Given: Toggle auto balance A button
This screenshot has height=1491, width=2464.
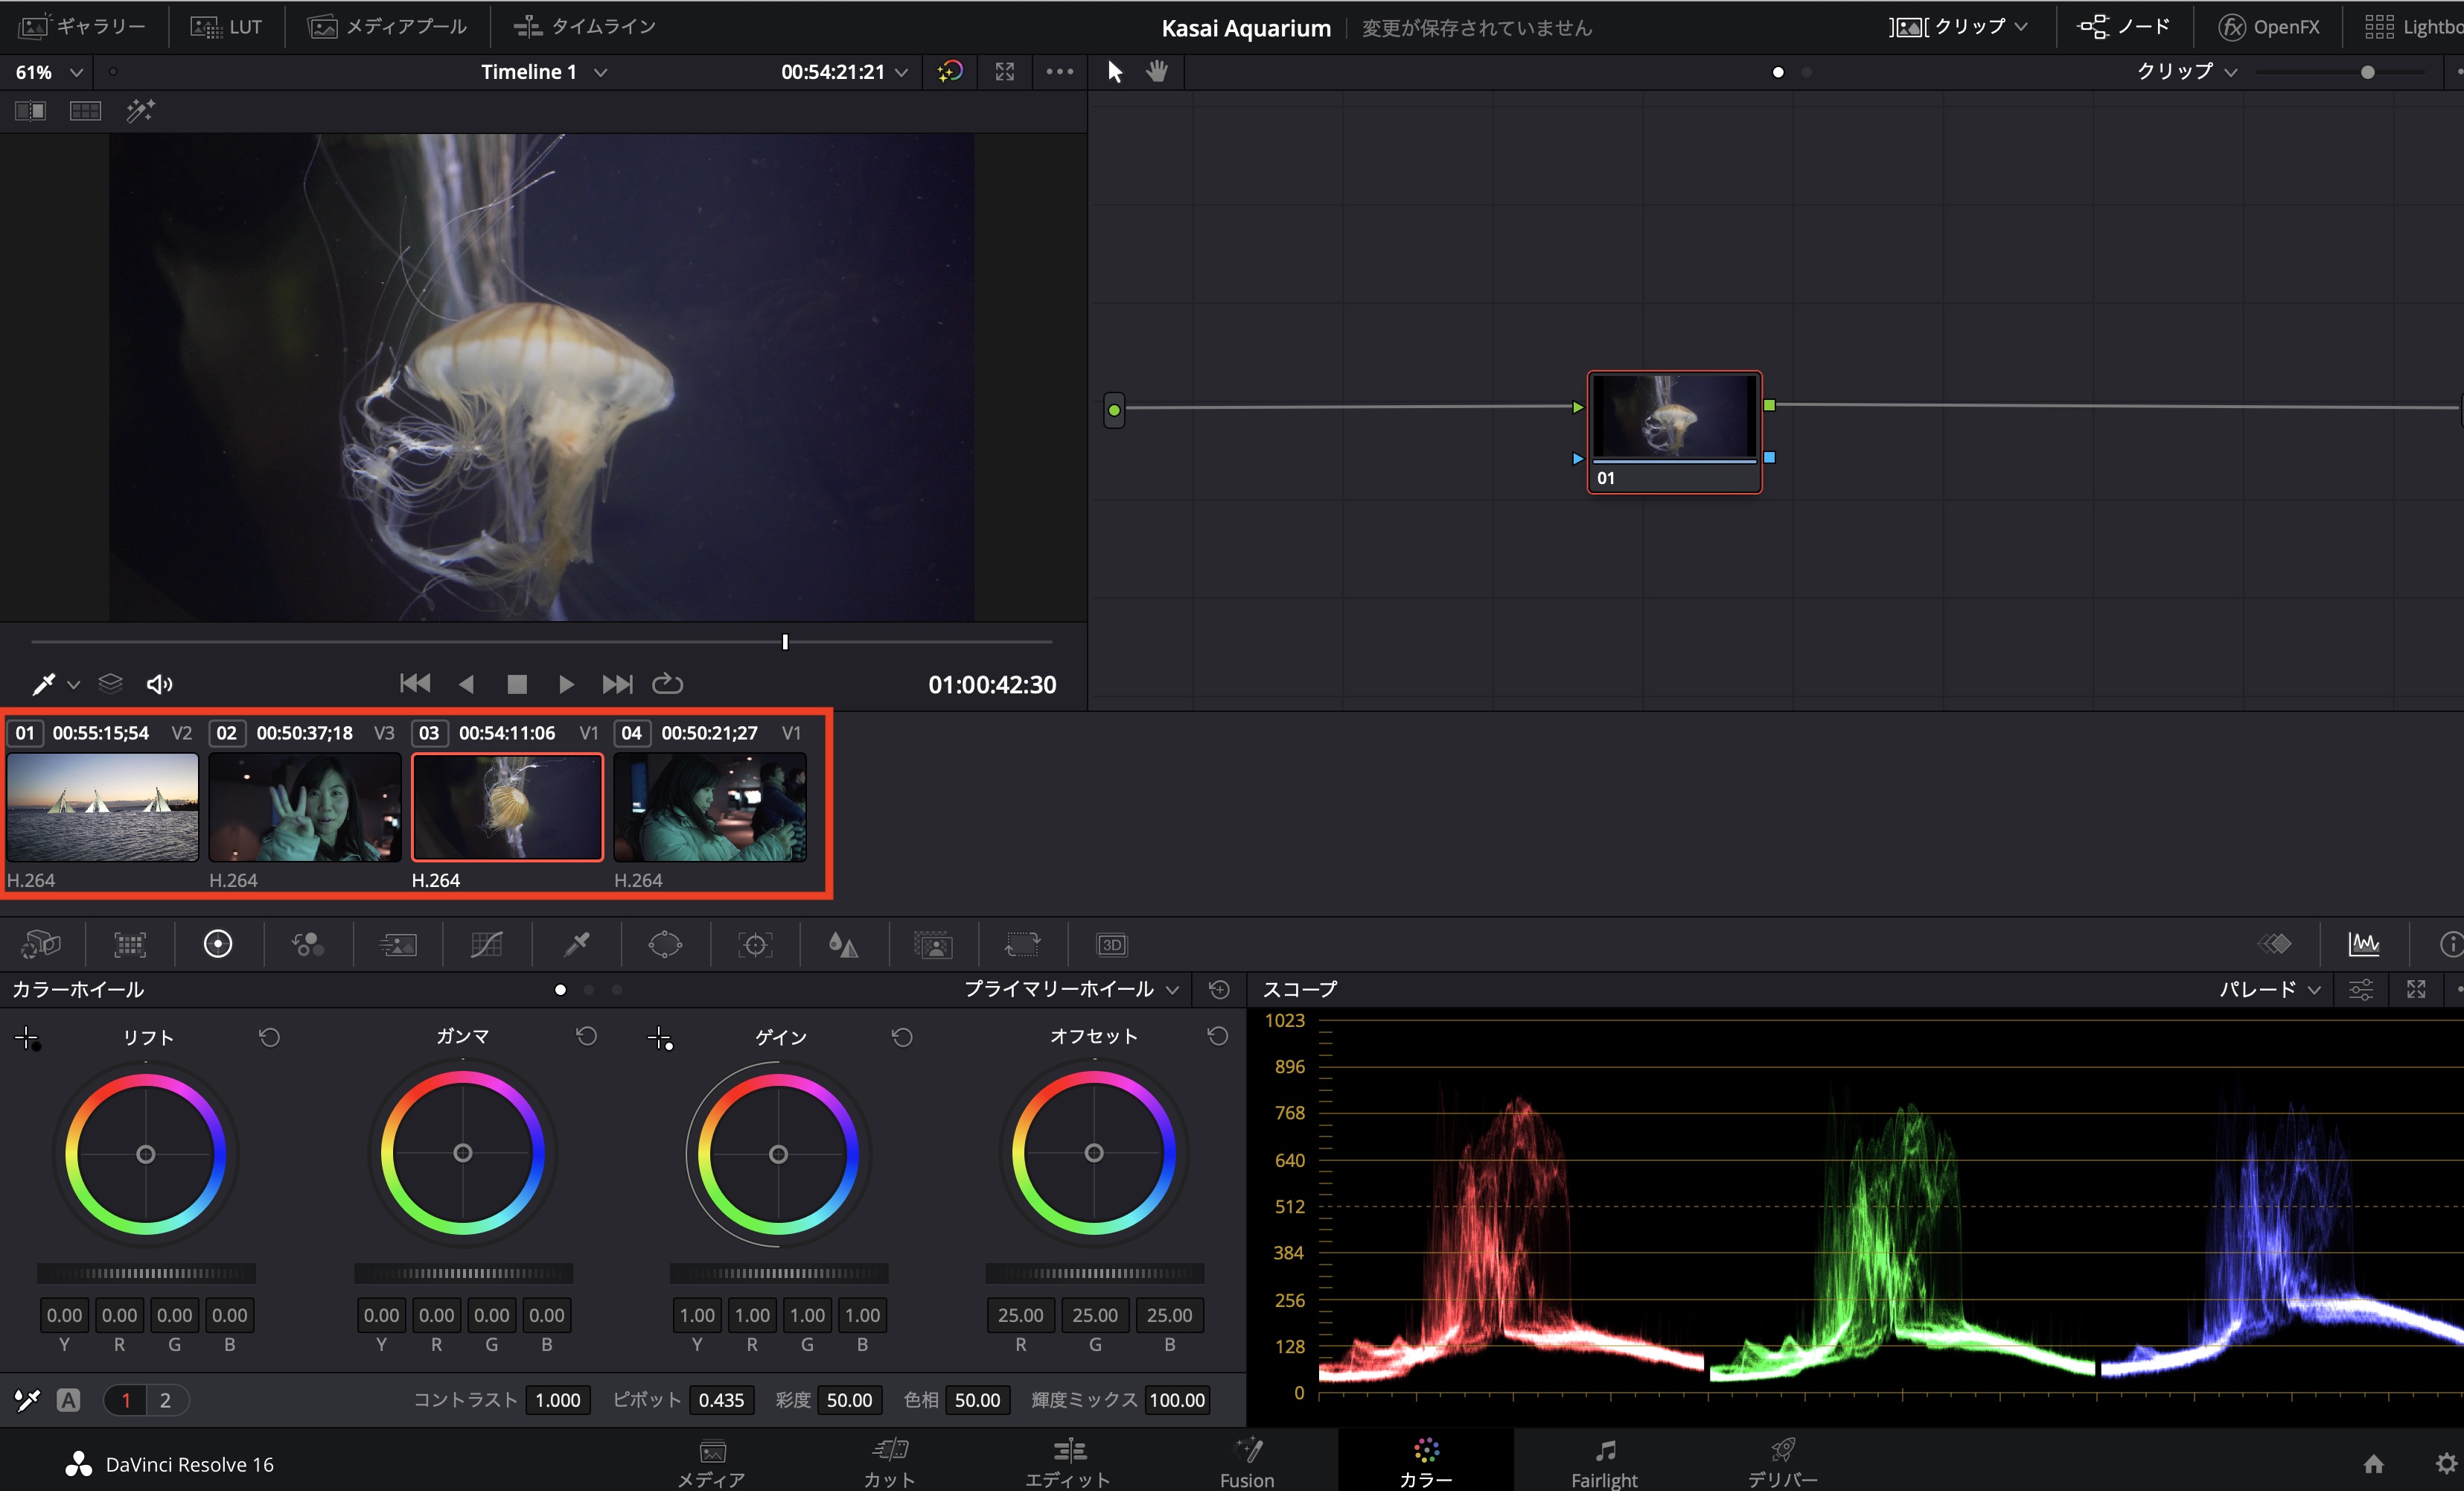Looking at the screenshot, I should (x=68, y=1400).
